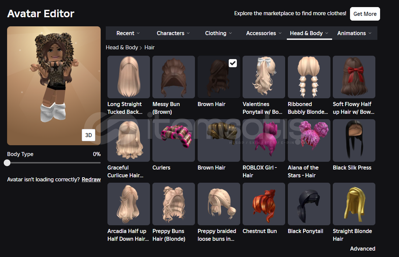Select the pink Curlers hair image
The image size is (399, 257).
174,140
